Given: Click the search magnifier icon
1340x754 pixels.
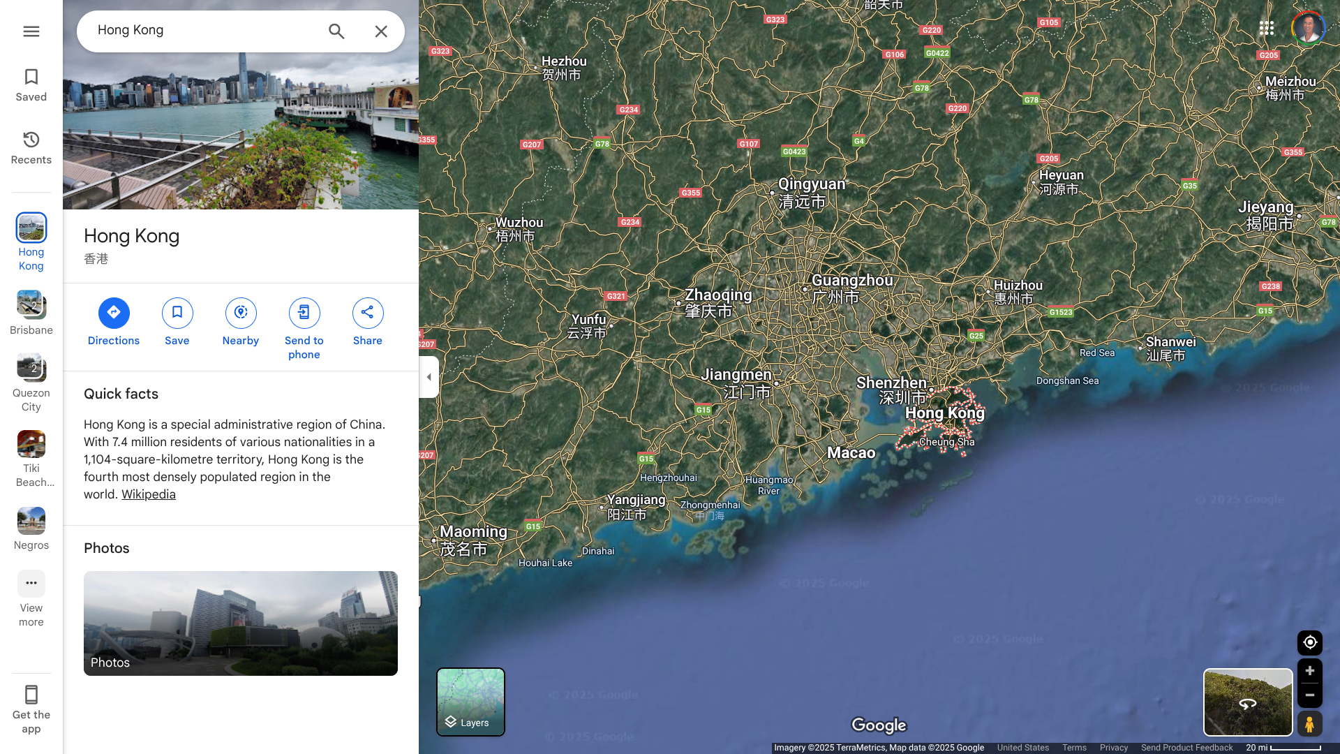Looking at the screenshot, I should [336, 31].
